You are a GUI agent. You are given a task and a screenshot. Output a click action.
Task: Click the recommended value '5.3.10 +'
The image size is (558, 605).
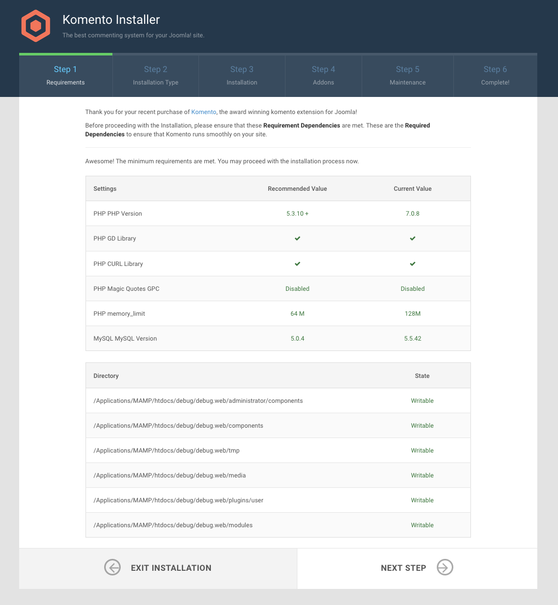coord(297,214)
